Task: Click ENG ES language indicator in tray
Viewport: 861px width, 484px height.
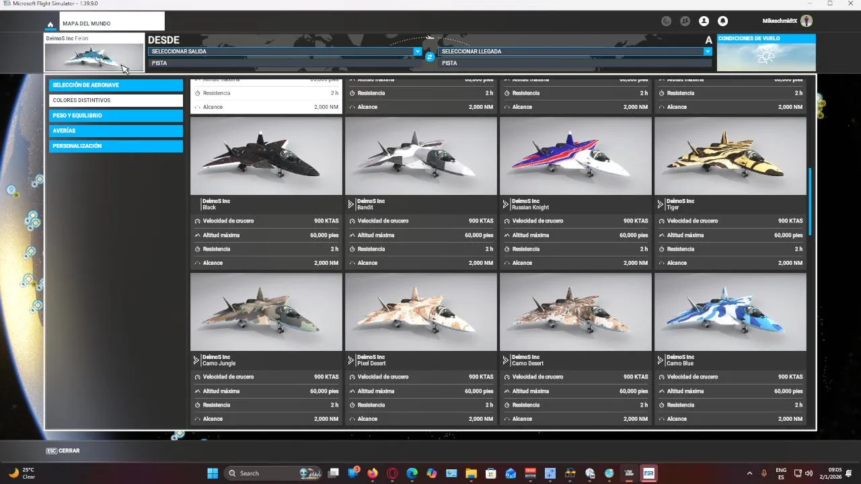Action: pos(781,473)
